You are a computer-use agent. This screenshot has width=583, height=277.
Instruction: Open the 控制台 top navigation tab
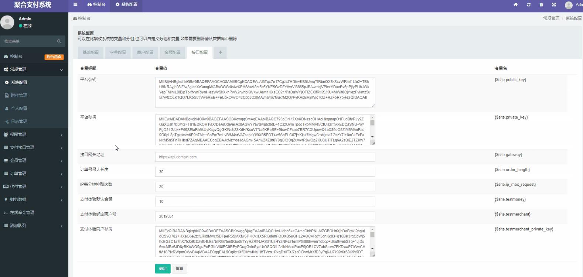pos(96,4)
